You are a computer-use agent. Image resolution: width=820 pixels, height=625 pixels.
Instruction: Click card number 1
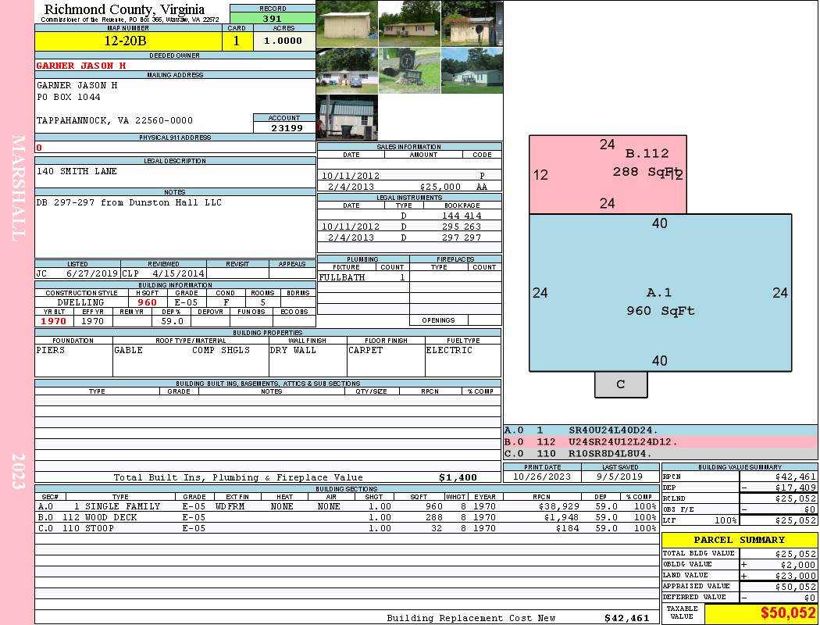tap(237, 41)
